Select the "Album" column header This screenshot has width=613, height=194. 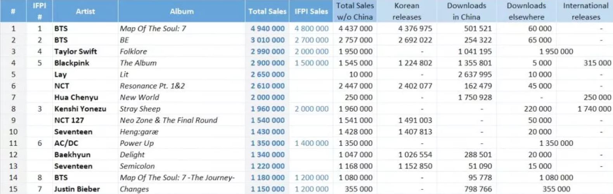182,11
